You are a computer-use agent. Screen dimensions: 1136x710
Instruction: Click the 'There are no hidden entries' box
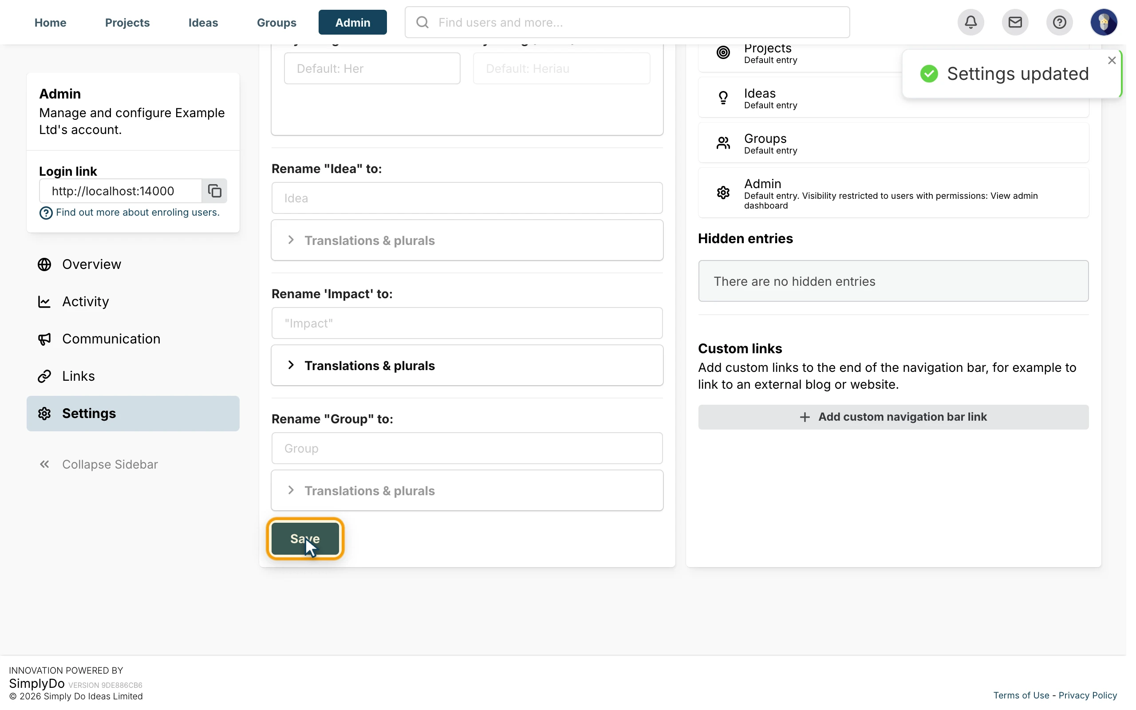(x=893, y=281)
